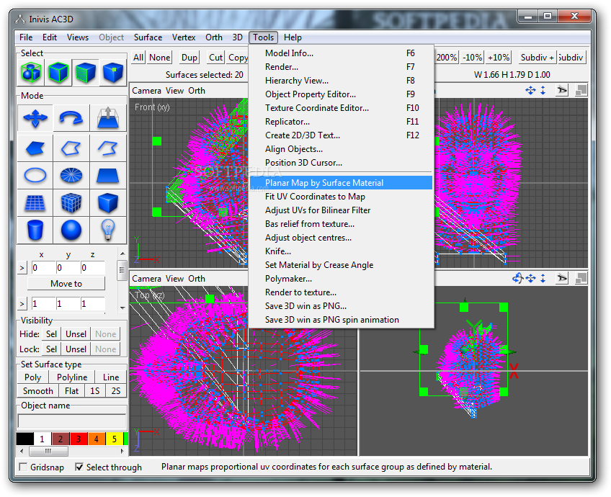Image resolution: width=611 pixels, height=497 pixels.
Task: Click Lock Unsel button
Action: (76, 349)
